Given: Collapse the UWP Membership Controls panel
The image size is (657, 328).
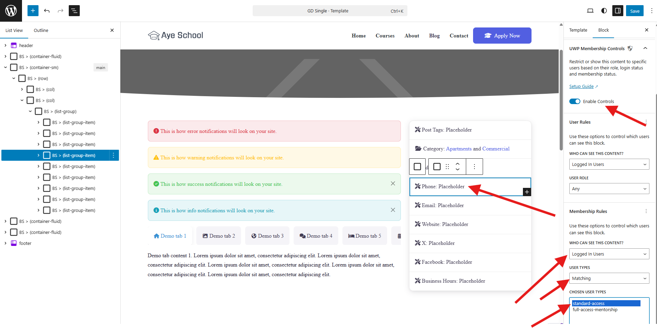Looking at the screenshot, I should pyautogui.click(x=645, y=48).
